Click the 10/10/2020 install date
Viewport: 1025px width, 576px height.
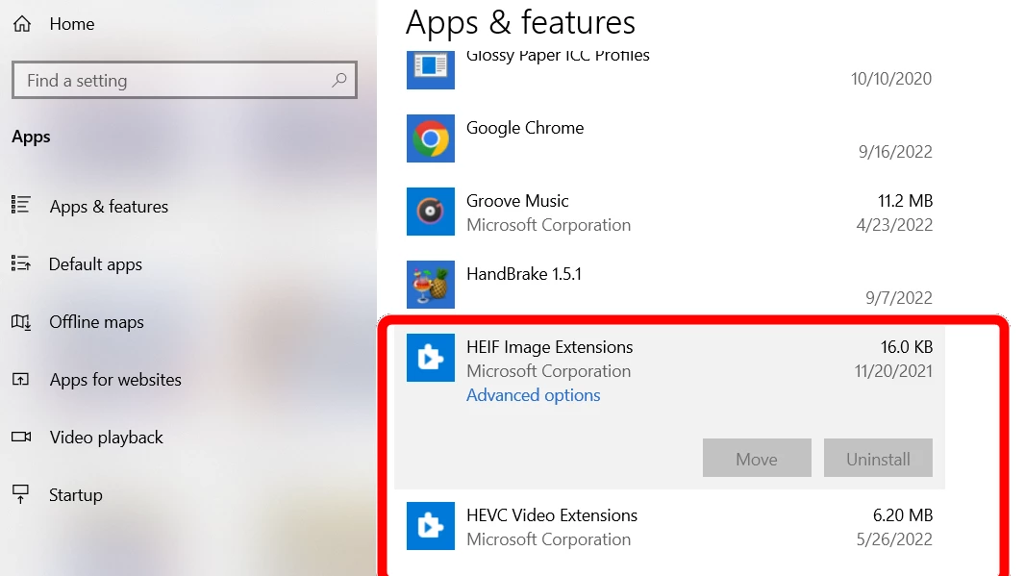pos(891,79)
